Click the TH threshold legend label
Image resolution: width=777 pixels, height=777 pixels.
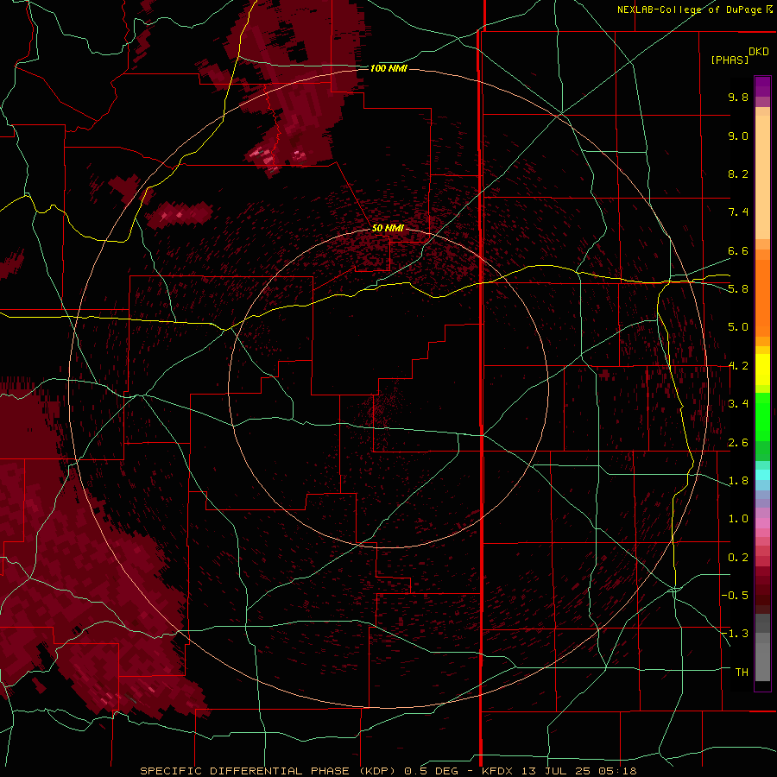[742, 673]
